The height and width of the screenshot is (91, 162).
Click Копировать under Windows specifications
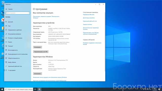[37, 74]
